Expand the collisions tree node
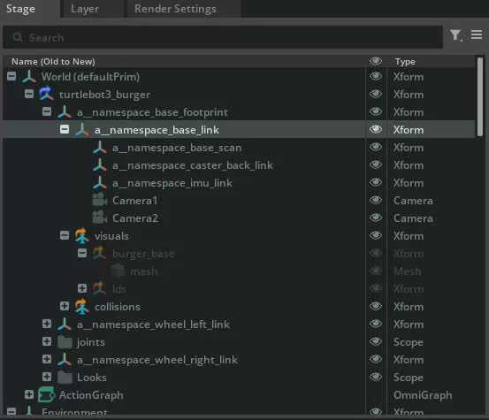Screen dimensions: 489x420 pos(65,306)
